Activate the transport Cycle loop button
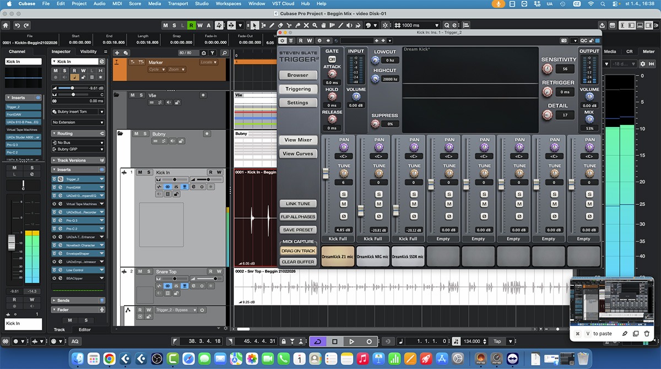This screenshot has height=369, width=661. 317,341
